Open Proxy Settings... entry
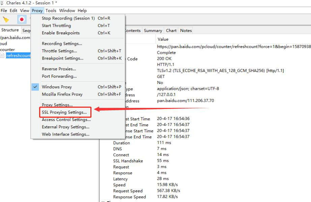Screen dimensions: 311x202 click(78, 105)
